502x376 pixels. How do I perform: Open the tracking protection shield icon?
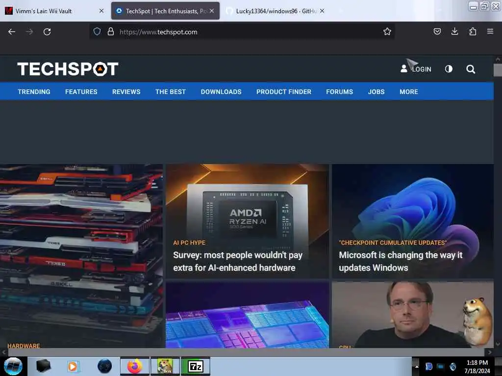click(97, 31)
